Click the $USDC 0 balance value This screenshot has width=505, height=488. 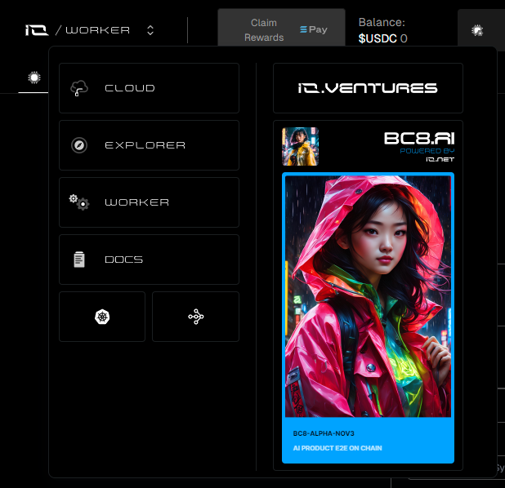pyautogui.click(x=382, y=38)
